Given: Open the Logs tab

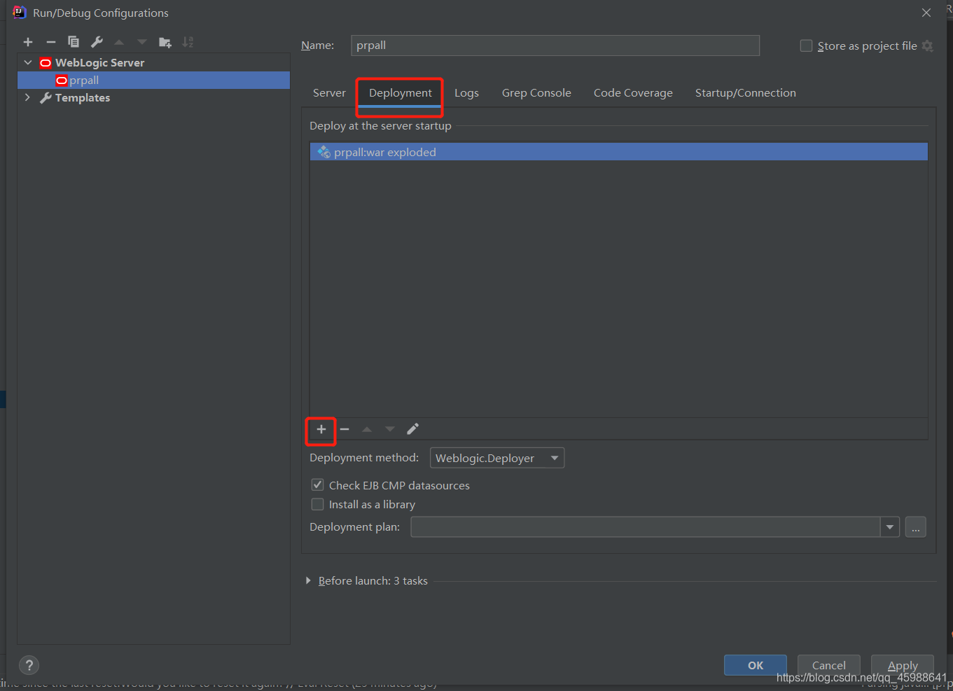Looking at the screenshot, I should [x=466, y=93].
